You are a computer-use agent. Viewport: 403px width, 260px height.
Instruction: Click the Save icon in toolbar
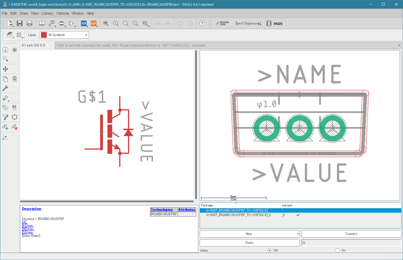pos(19,23)
